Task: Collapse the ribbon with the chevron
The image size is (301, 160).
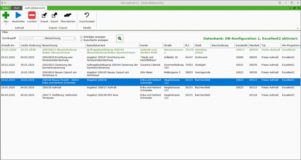Action: point(298,28)
